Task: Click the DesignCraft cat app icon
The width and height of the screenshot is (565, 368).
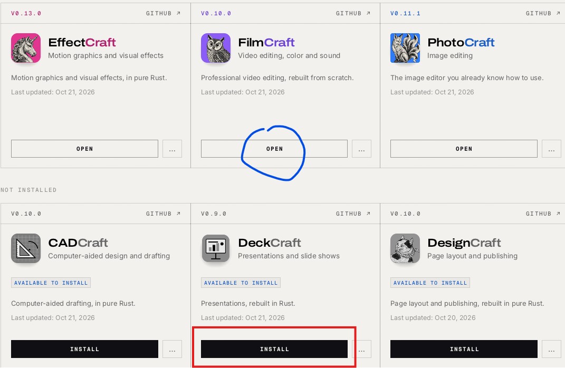Action: pyautogui.click(x=405, y=248)
